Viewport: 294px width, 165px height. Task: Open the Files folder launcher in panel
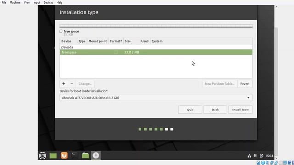[85, 155]
